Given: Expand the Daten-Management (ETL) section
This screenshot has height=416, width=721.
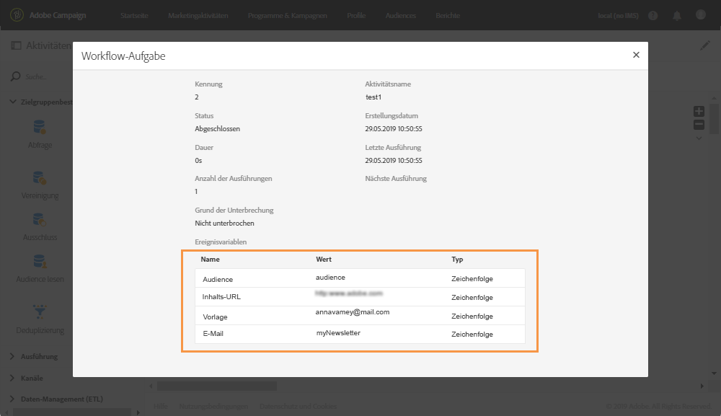Looking at the screenshot, I should pyautogui.click(x=12, y=399).
